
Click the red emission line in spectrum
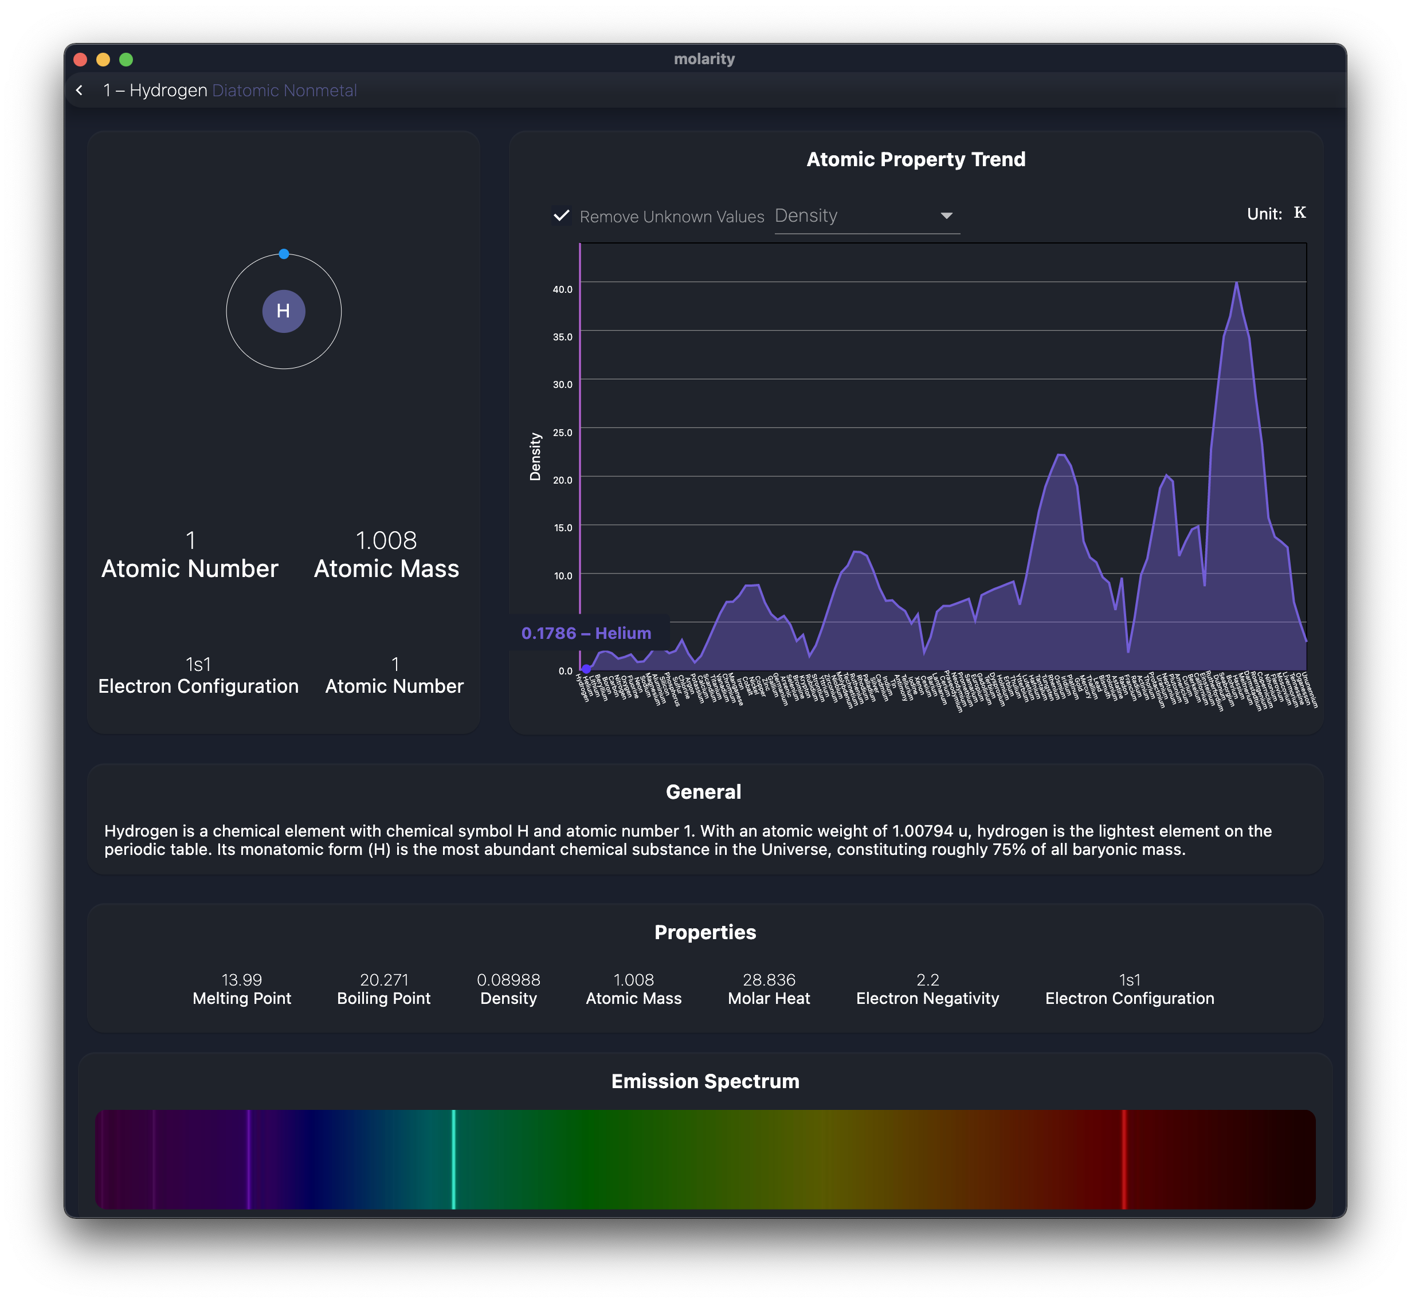pyautogui.click(x=1124, y=1159)
